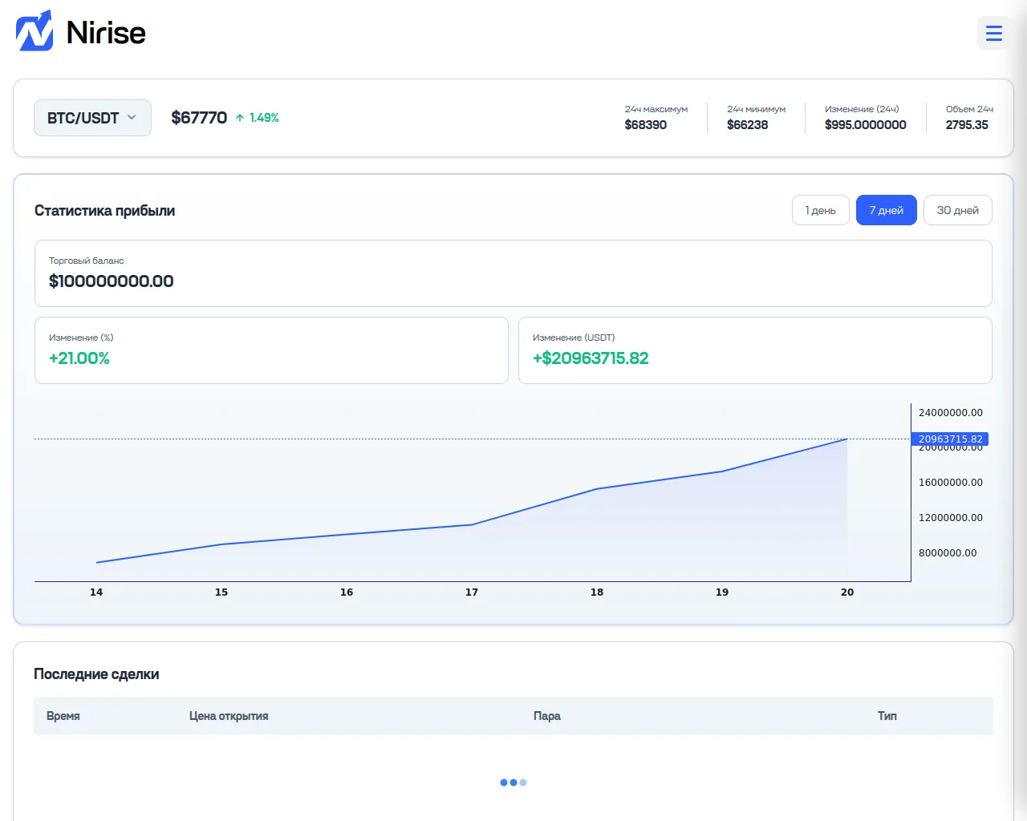
Task: Click the Nirise logo icon
Action: point(35,30)
